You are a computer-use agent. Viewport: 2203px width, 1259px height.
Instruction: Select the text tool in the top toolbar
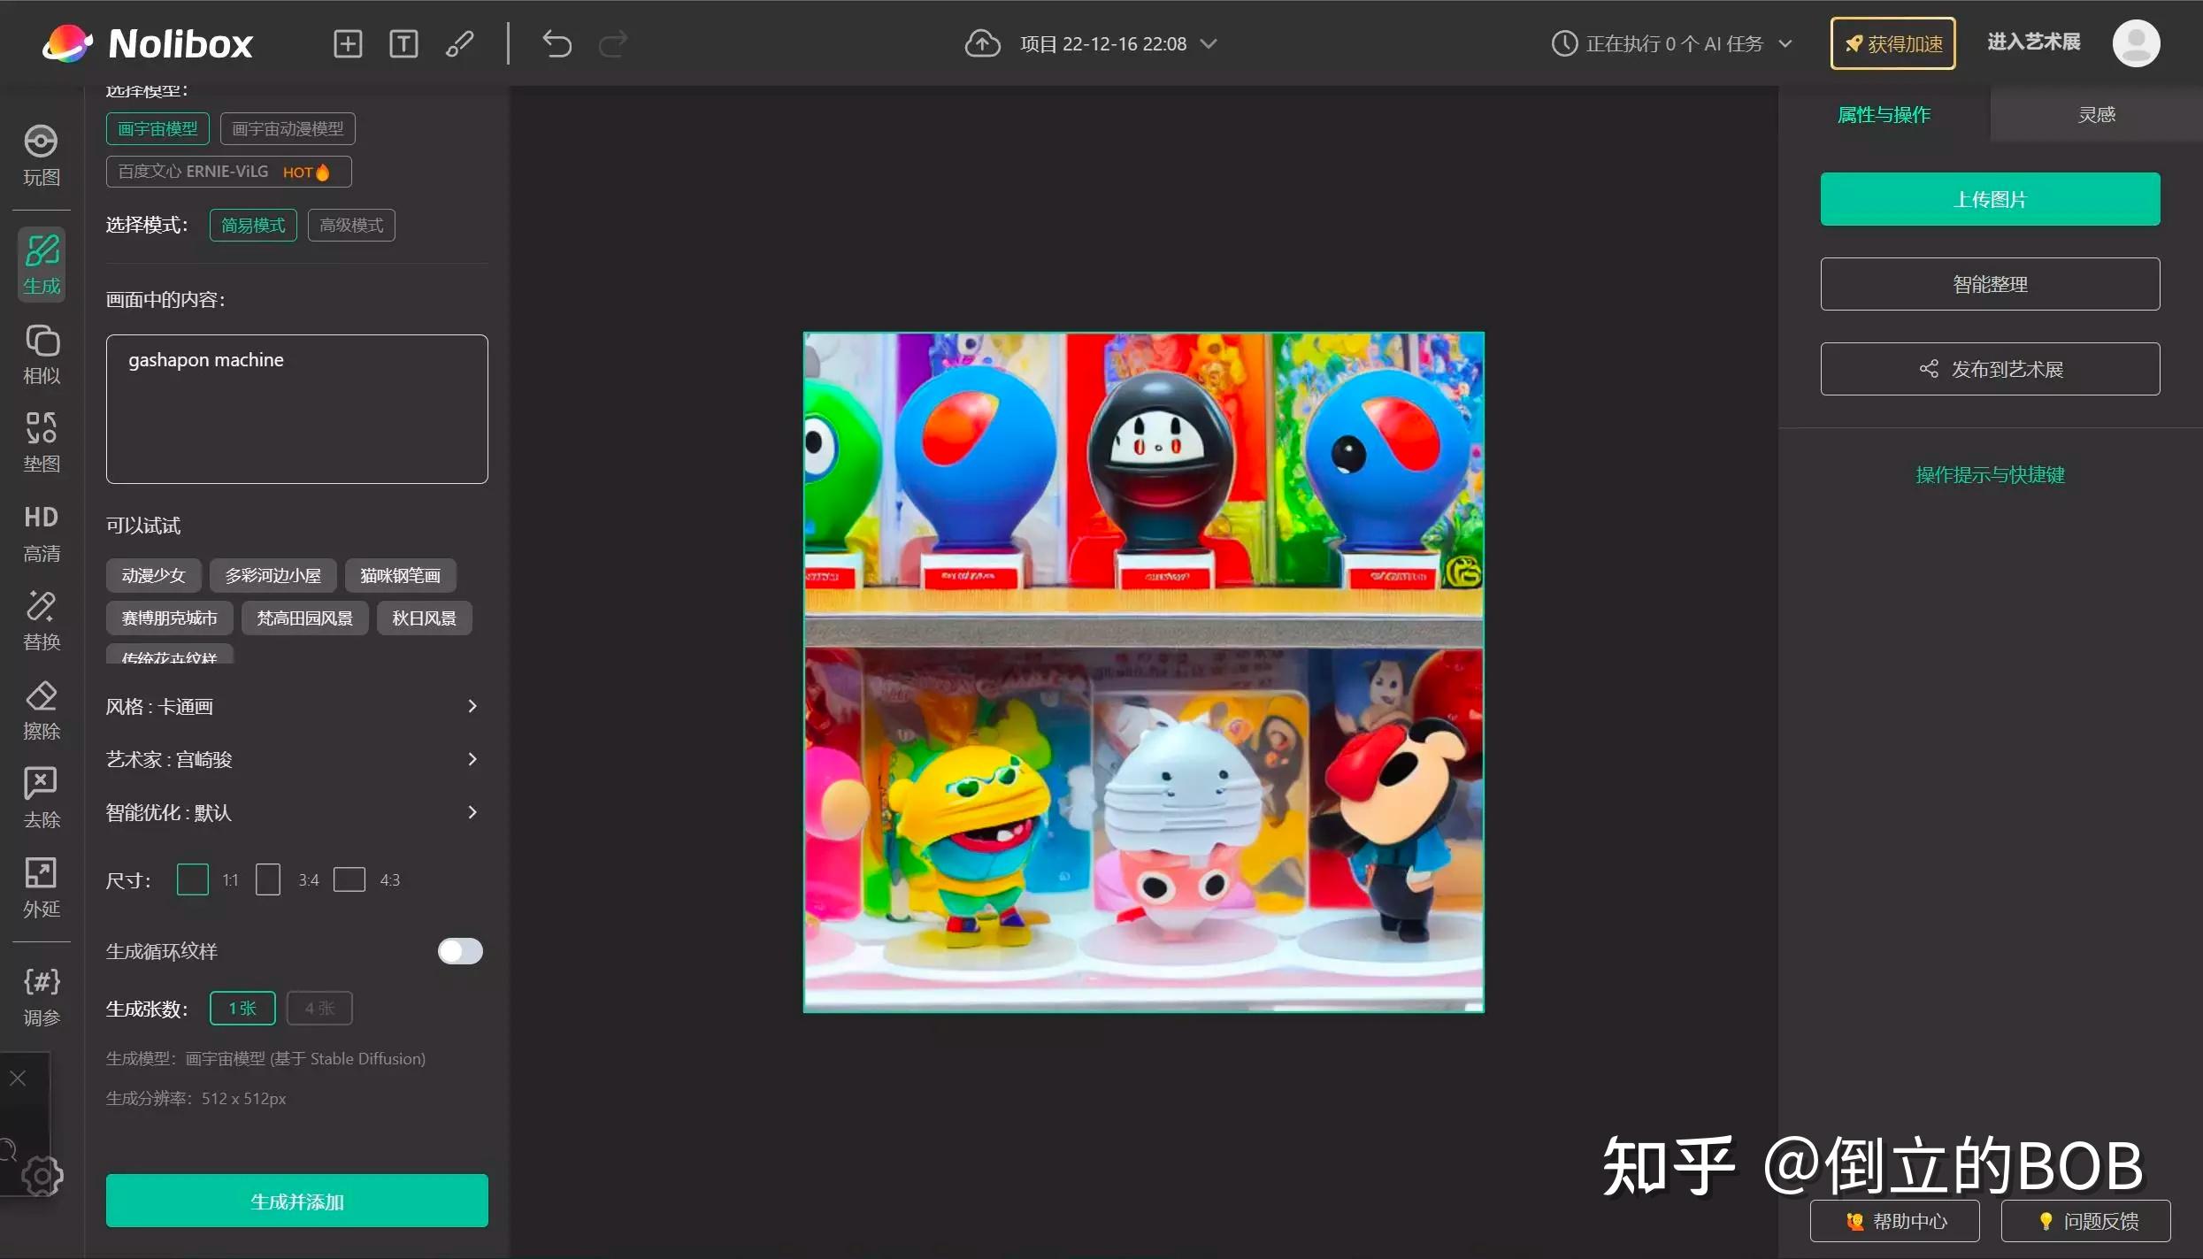click(404, 42)
